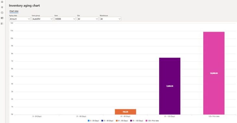Screen dimensions: 237x123
Task: Click the Inventory aging chart title
Action: point(24,5)
